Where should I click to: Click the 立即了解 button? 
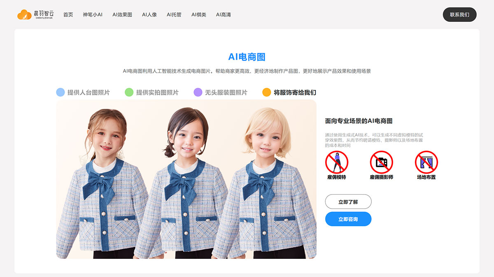tap(348, 202)
